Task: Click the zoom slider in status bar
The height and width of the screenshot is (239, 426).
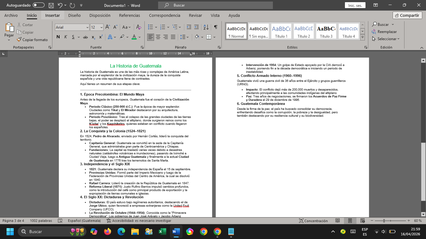Action: click(x=391, y=221)
